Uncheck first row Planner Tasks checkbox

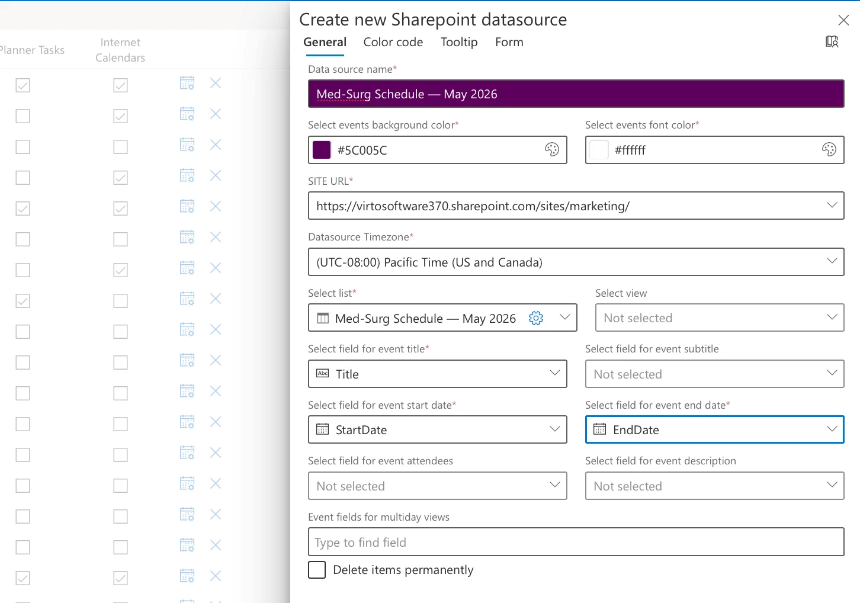pos(23,85)
